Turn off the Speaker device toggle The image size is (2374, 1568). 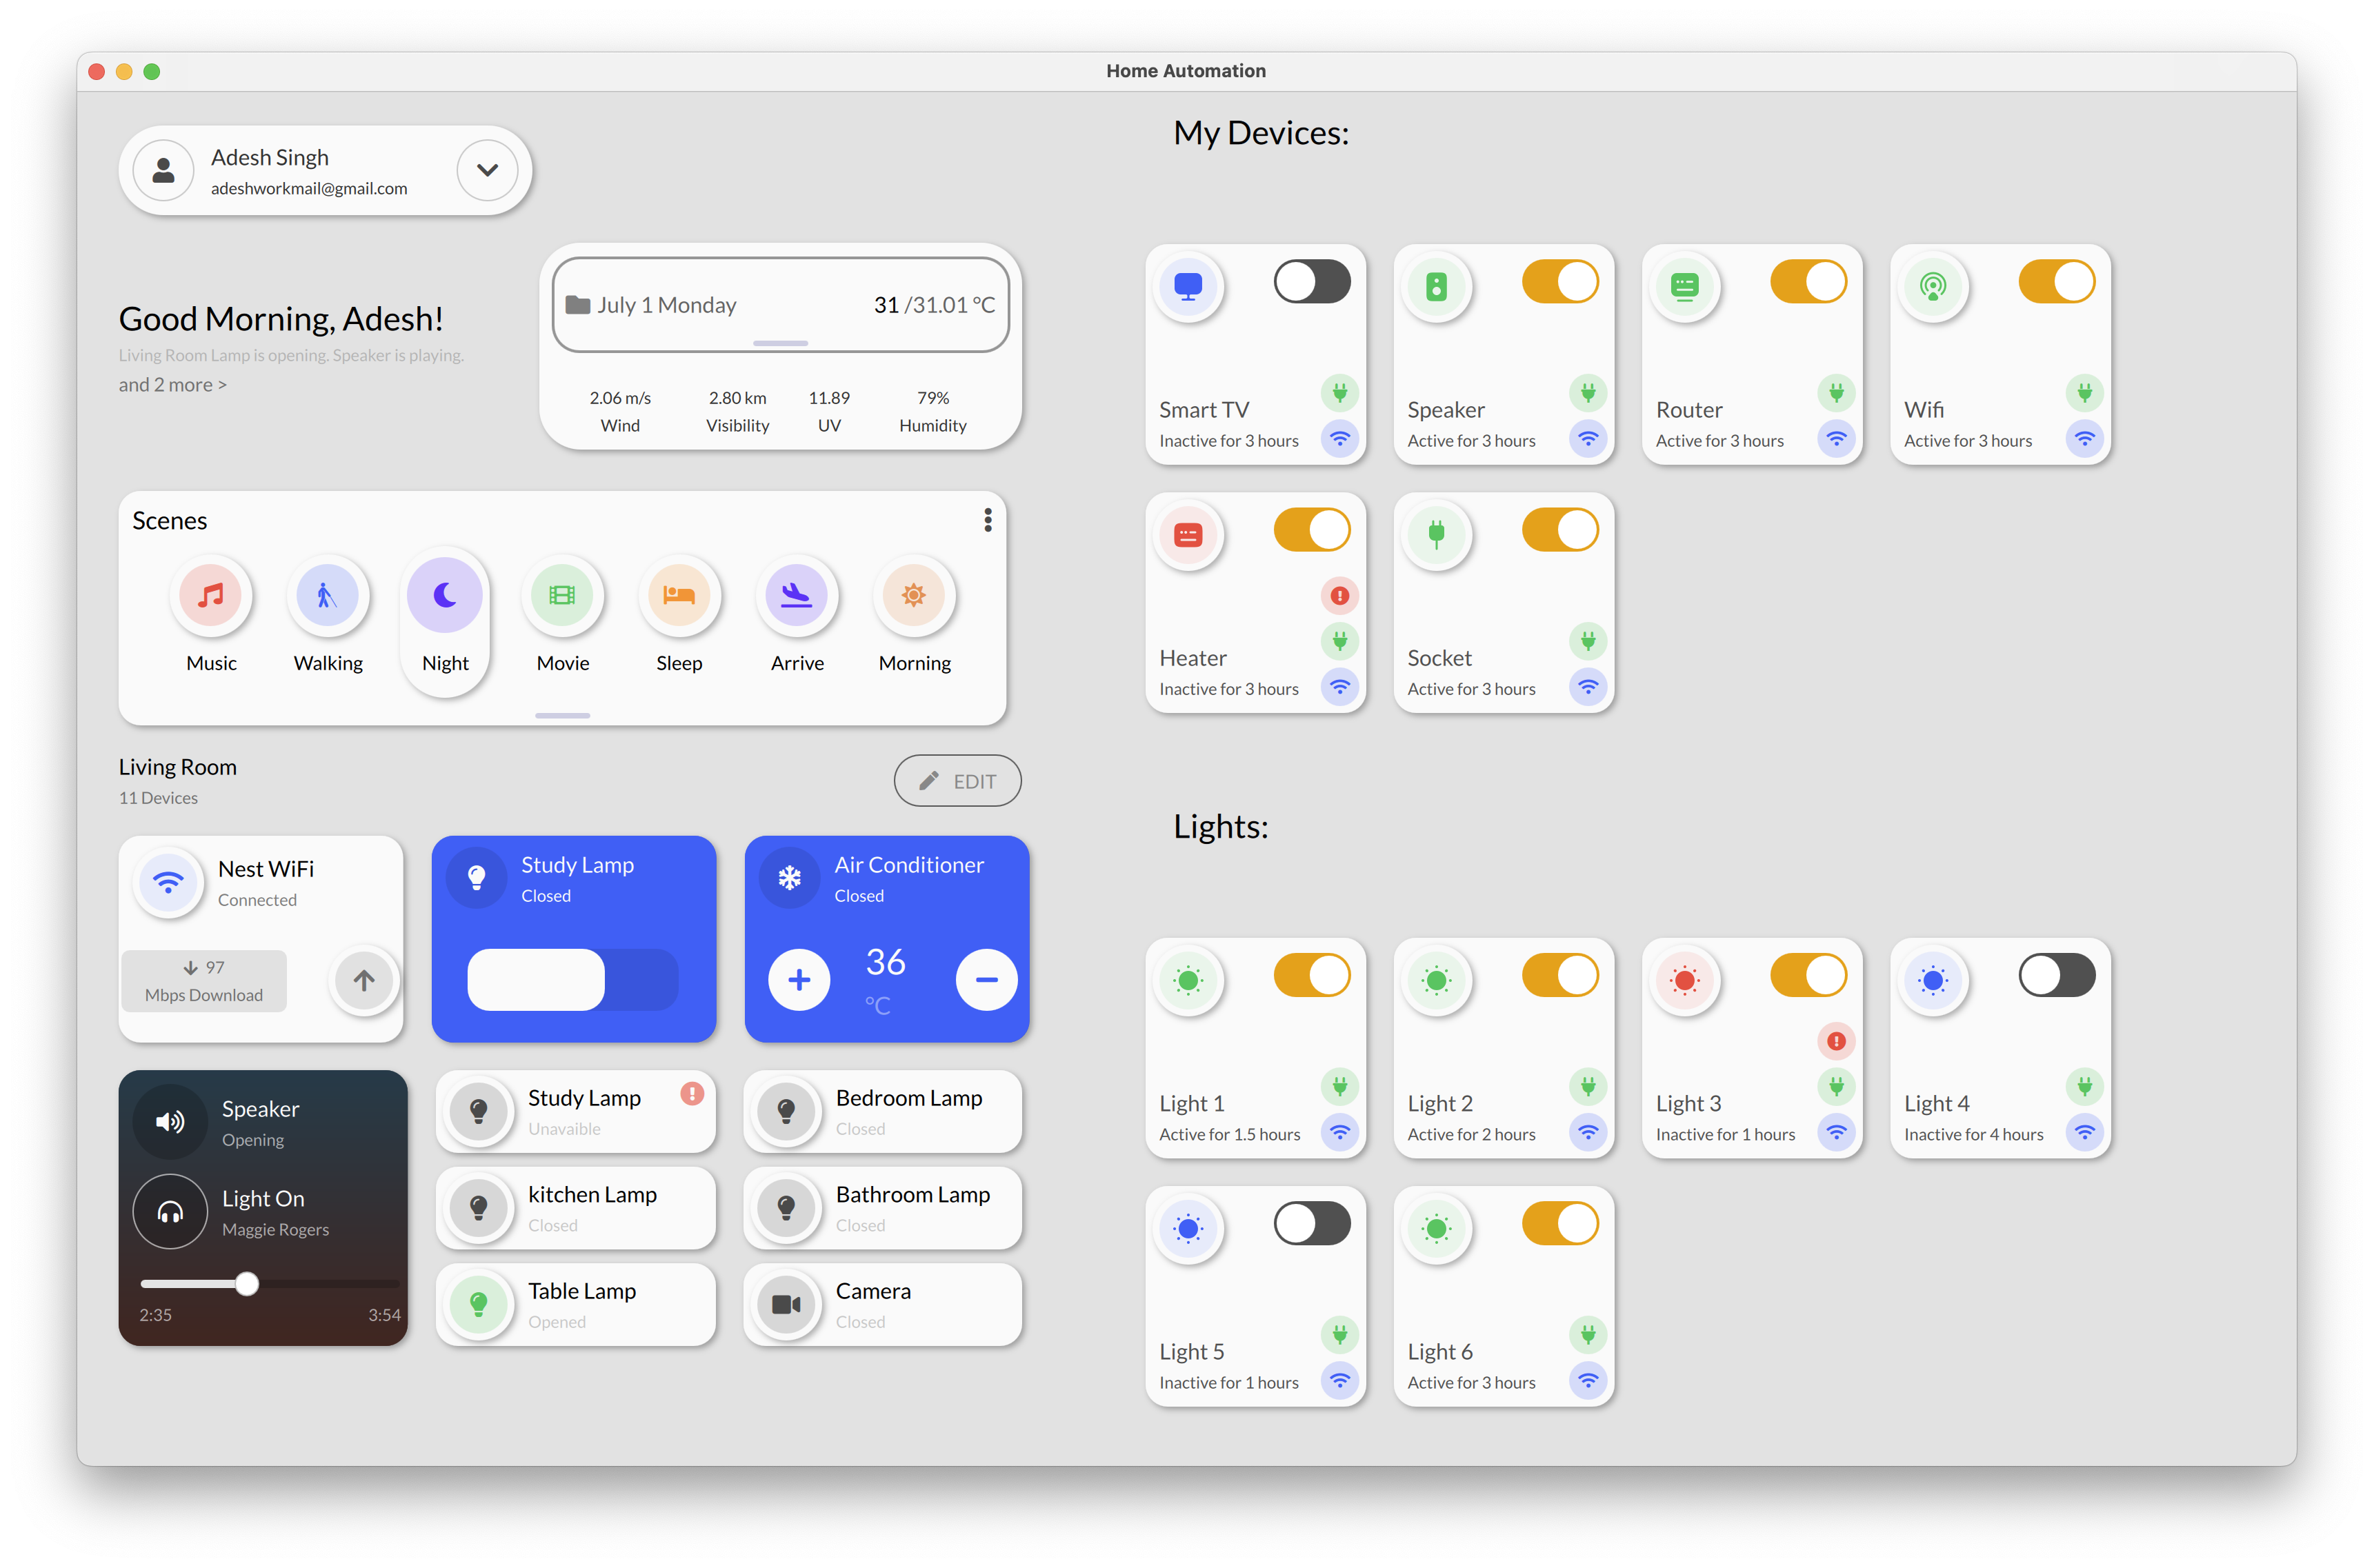pos(1560,282)
